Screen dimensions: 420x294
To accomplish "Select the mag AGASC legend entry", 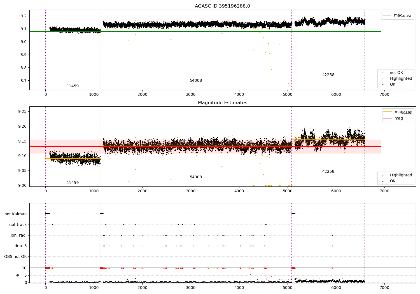I will (397, 15).
